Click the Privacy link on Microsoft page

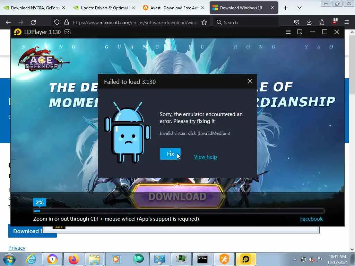(x=17, y=248)
